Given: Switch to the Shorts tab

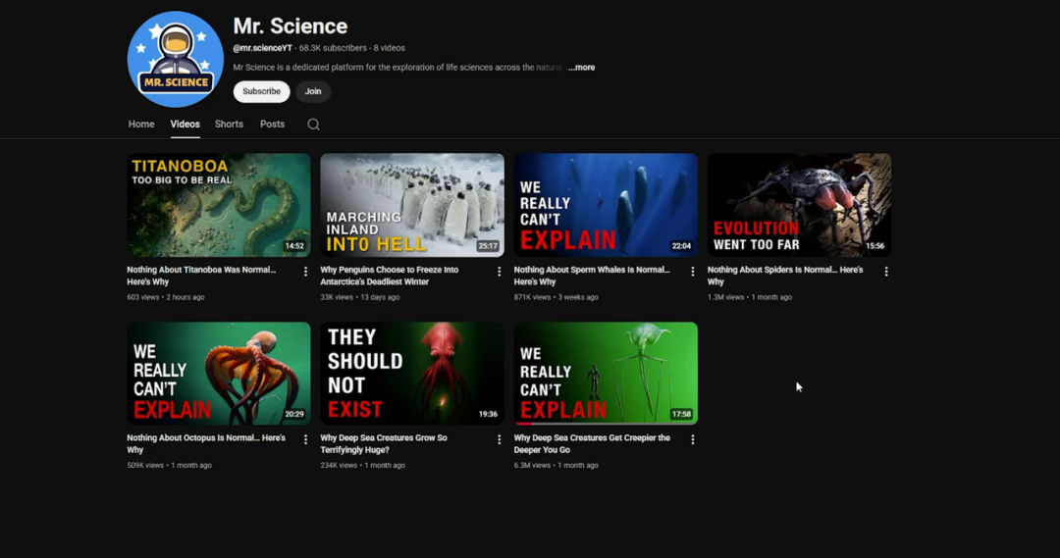Looking at the screenshot, I should pyautogui.click(x=229, y=125).
